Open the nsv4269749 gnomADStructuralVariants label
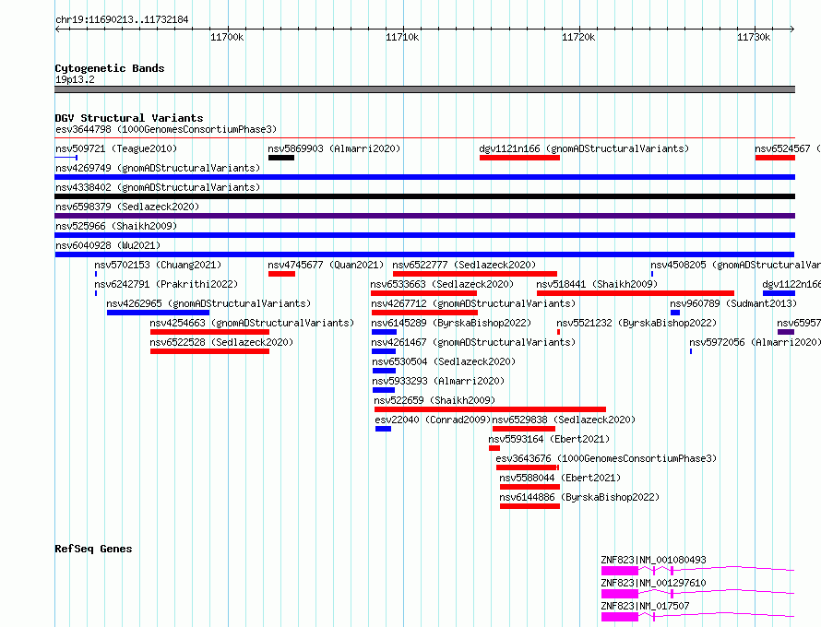 click(158, 168)
